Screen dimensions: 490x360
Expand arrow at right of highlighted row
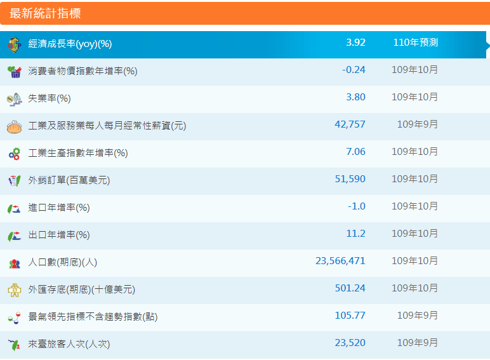[487, 44]
